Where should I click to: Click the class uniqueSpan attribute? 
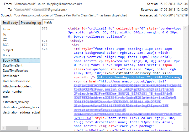[91, 69]
